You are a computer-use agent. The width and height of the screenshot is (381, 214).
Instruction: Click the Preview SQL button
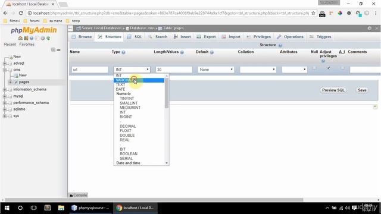coord(333,90)
